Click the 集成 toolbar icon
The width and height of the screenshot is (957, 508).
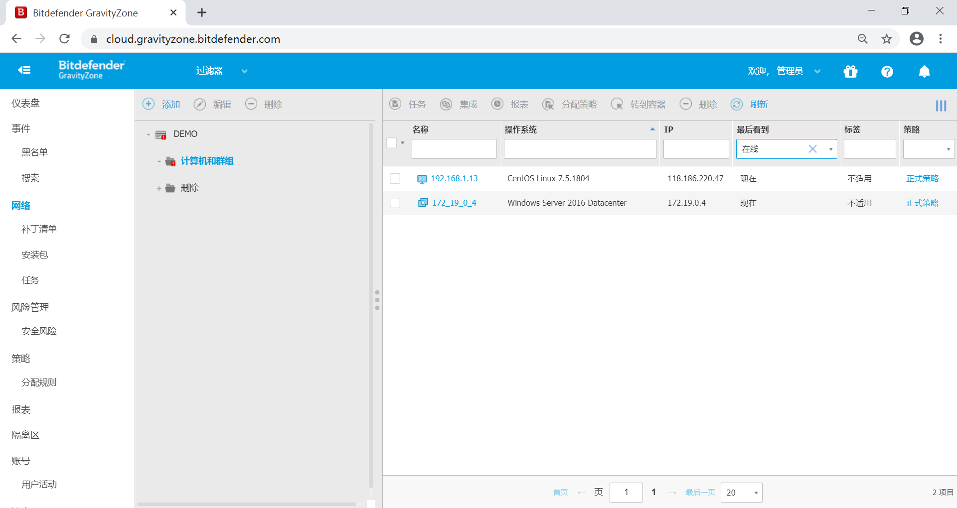(446, 104)
